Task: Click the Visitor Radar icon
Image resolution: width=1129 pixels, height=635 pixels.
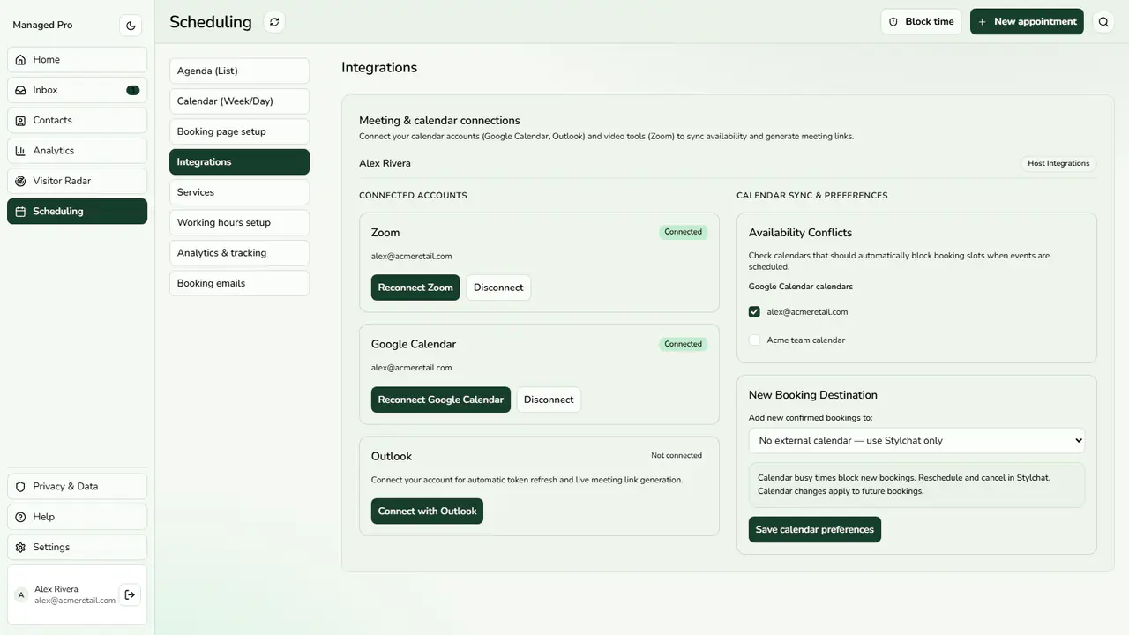Action: (x=20, y=181)
